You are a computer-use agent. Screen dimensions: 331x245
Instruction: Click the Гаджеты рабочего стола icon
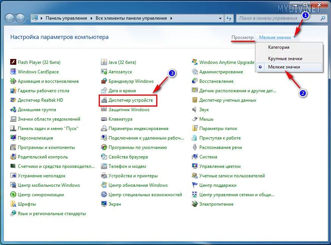[x=13, y=90]
